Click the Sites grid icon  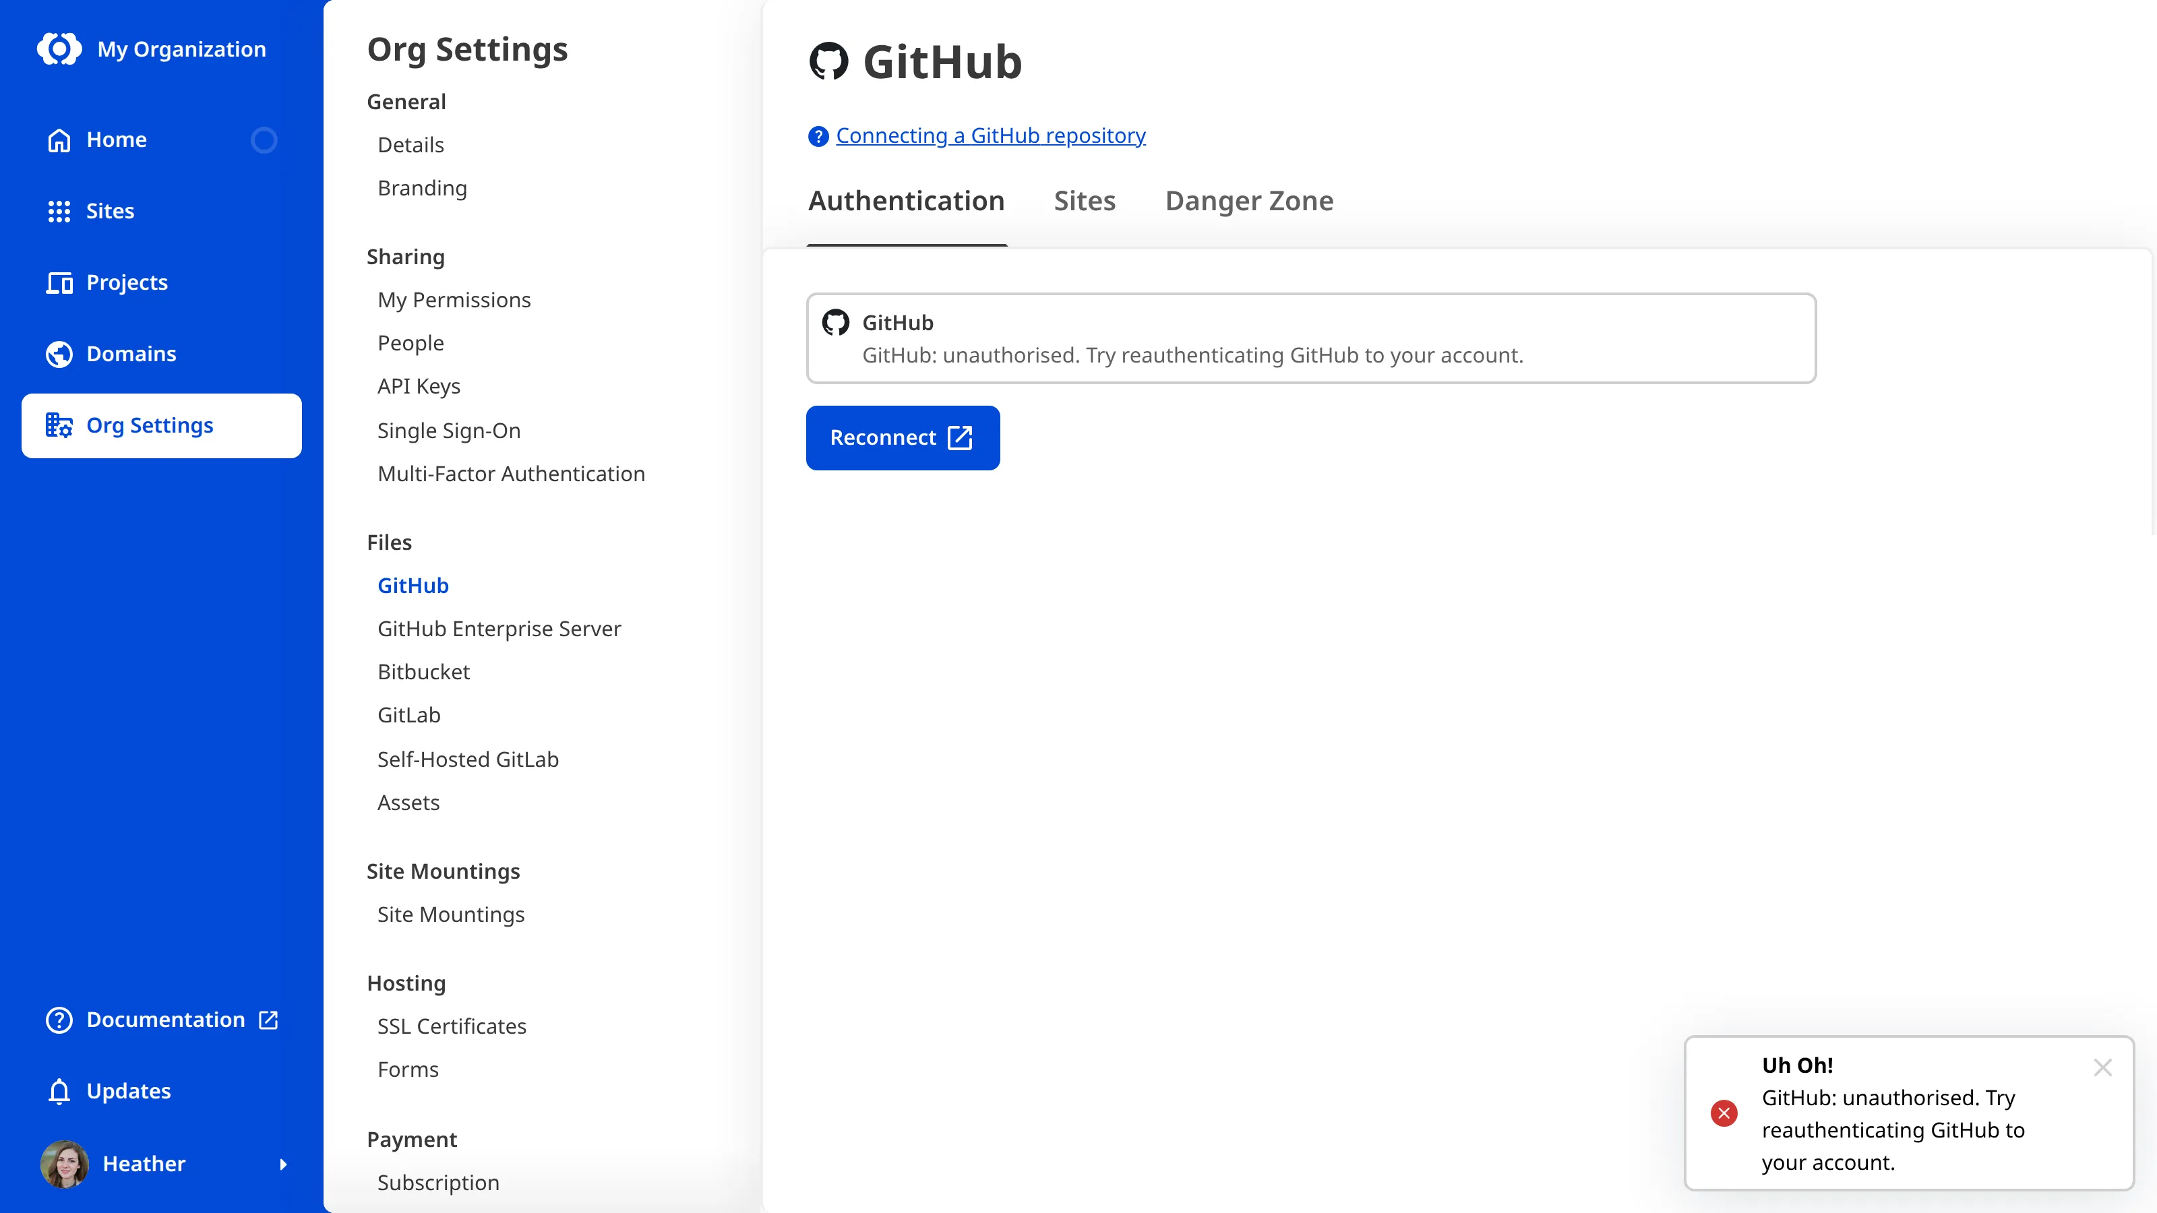(x=59, y=211)
